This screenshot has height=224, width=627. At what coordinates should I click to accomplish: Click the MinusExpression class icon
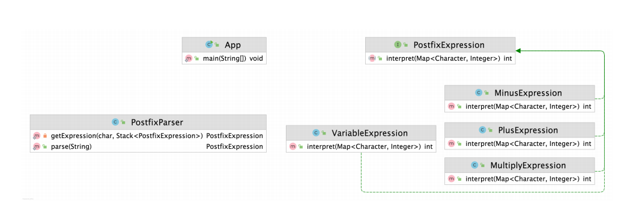point(478,93)
